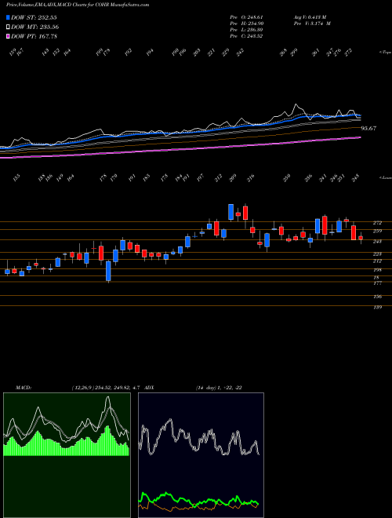The height and width of the screenshot is (518, 392).
Task: Click the 223 price level on right axis
Action: (x=377, y=254)
